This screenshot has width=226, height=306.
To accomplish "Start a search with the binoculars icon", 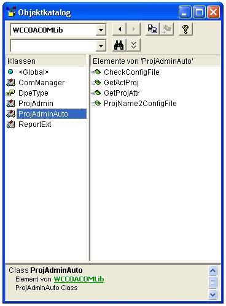I will click(119, 45).
